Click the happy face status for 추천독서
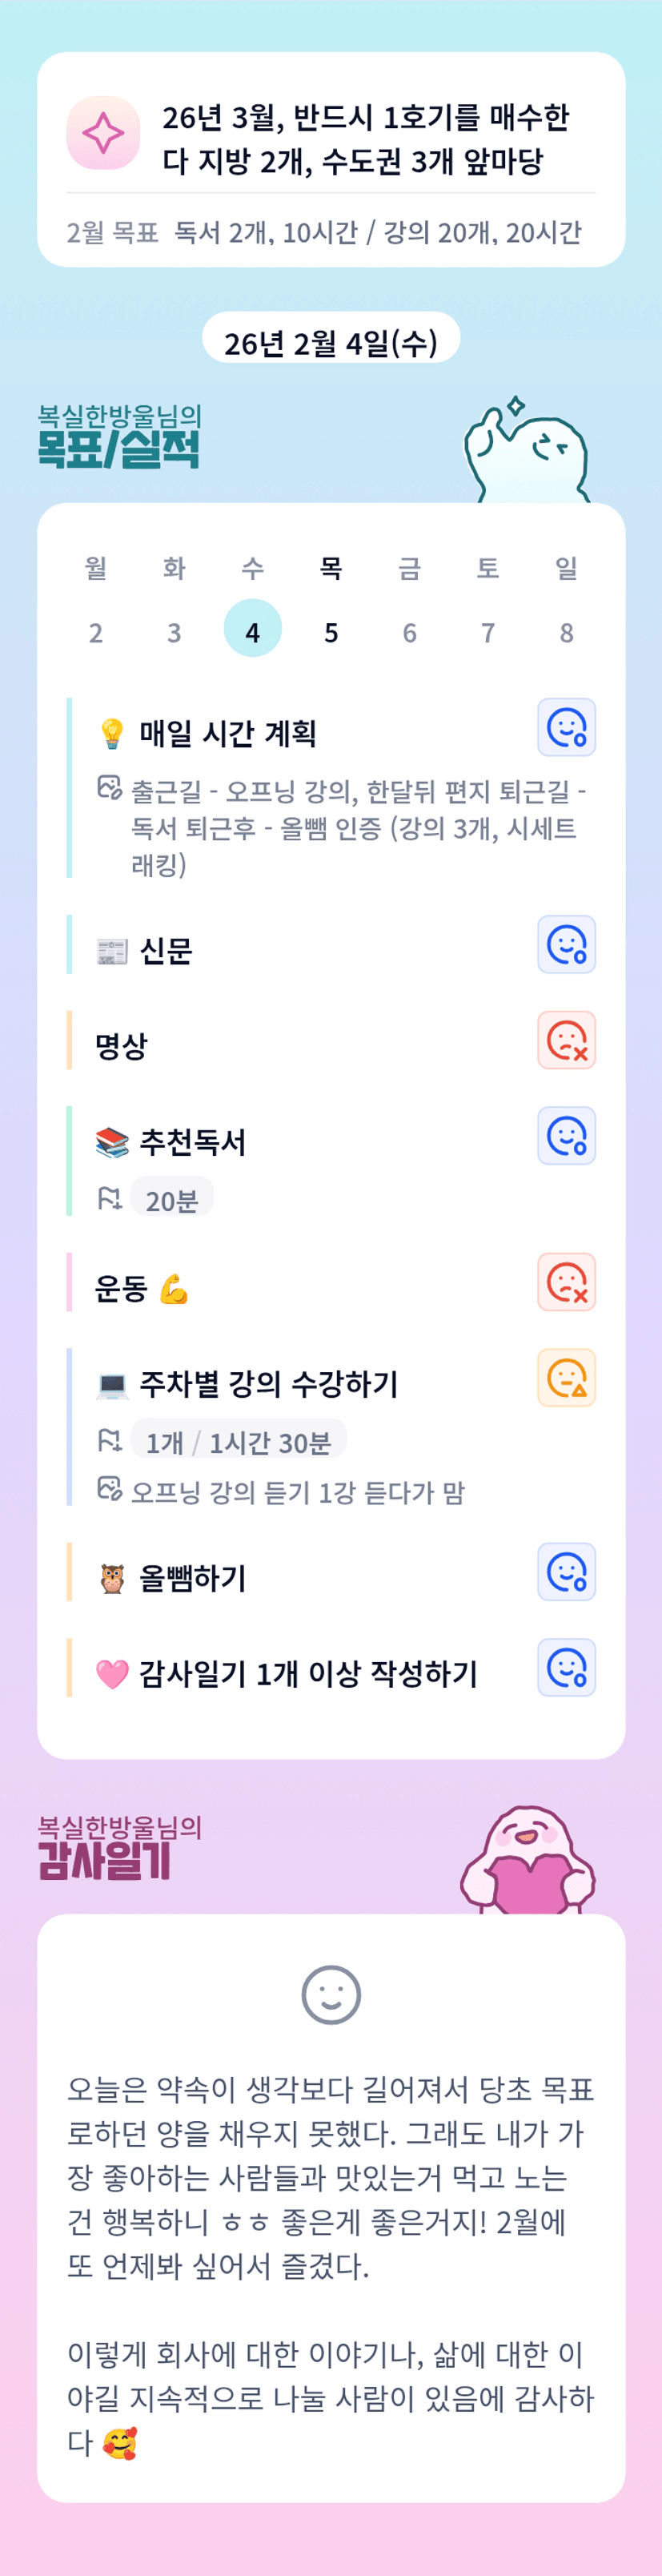This screenshot has height=2576, width=662. tap(566, 1136)
